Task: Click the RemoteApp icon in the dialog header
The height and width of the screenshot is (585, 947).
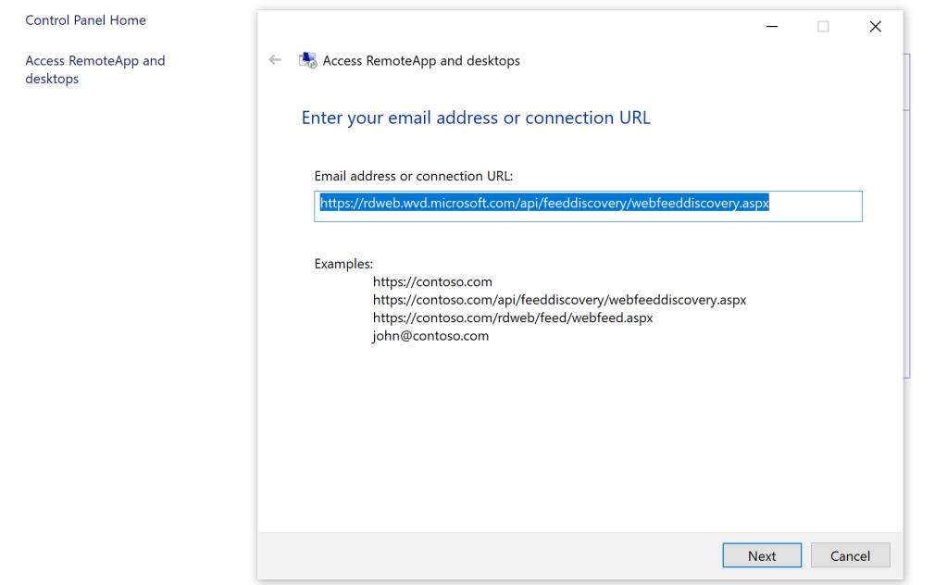Action: click(307, 60)
